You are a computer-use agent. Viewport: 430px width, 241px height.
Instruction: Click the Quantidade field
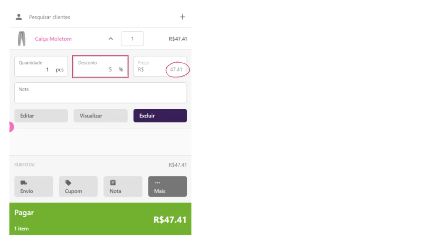click(x=41, y=67)
